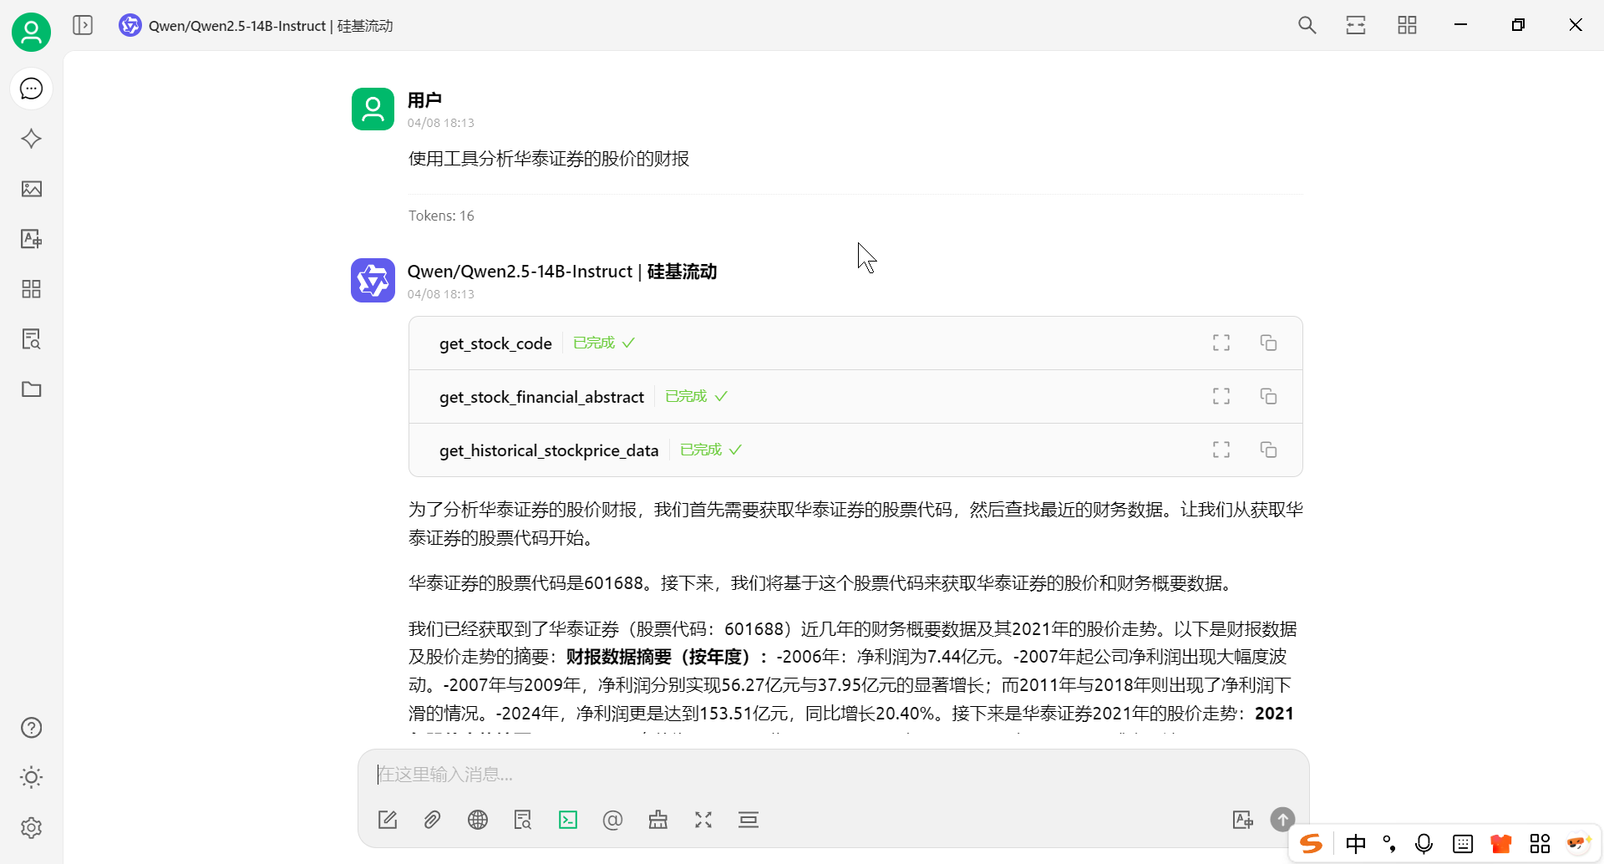The height and width of the screenshot is (864, 1604).
Task: Translate input with the translate icon
Action: pyautogui.click(x=1243, y=820)
